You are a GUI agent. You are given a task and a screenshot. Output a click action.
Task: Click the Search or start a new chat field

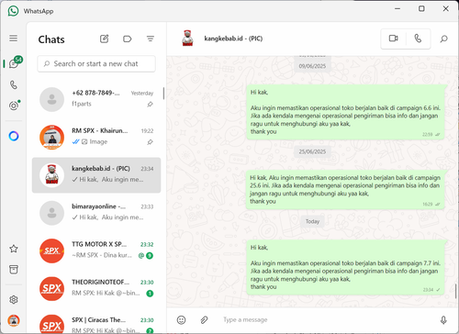pyautogui.click(x=96, y=64)
